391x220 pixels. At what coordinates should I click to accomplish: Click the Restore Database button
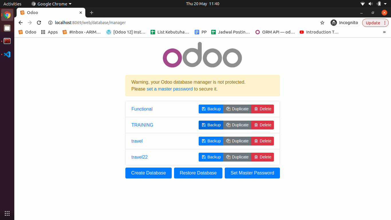click(198, 173)
